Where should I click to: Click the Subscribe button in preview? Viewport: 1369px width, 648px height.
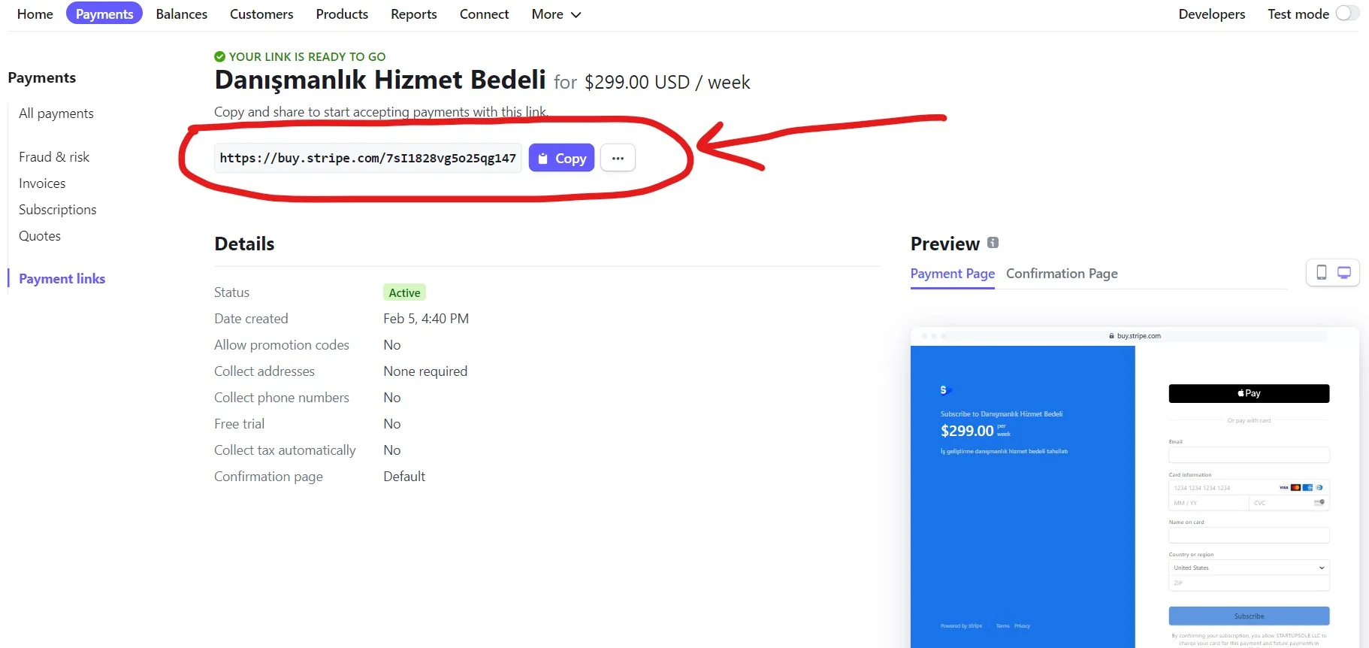pyautogui.click(x=1249, y=616)
